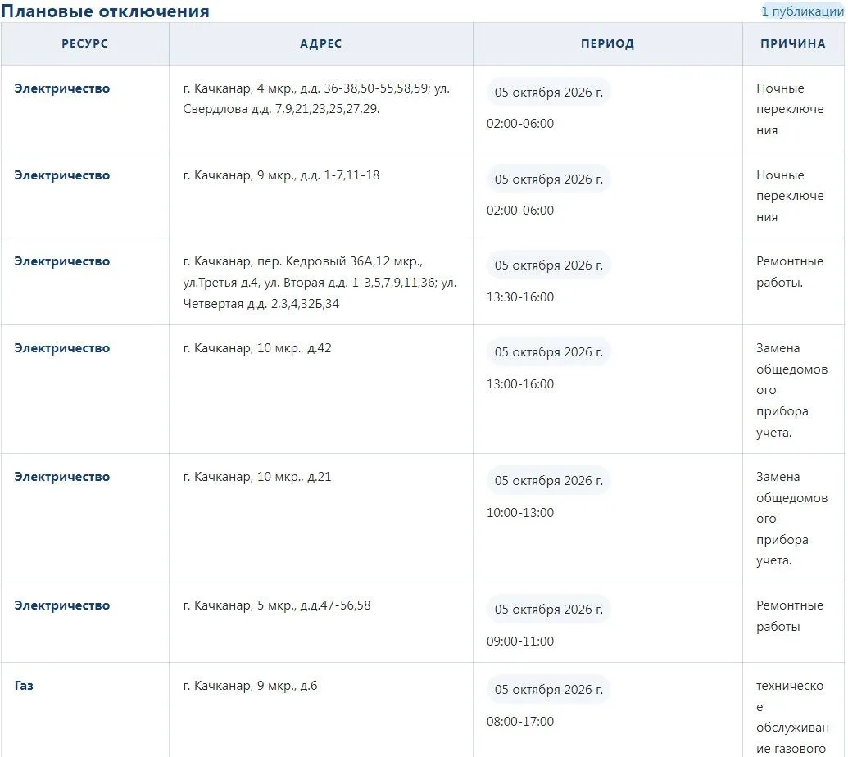Screen dimensions: 848x757
Task: Click "Электричество" in the 5 мкр. row
Action: [62, 605]
